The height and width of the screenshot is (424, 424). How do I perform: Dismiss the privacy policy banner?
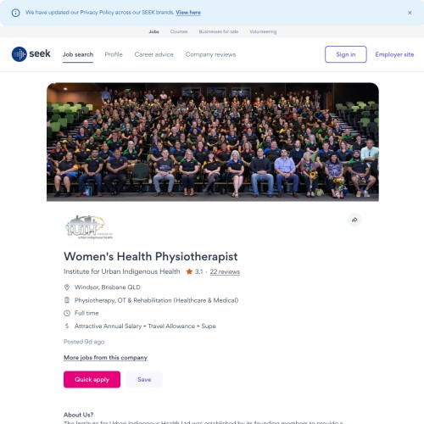[x=410, y=13]
